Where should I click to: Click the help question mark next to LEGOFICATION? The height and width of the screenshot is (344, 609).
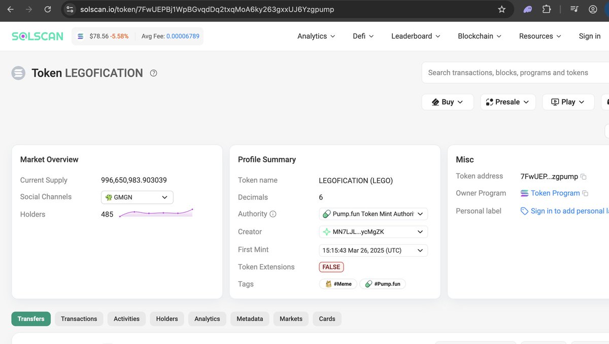point(154,73)
